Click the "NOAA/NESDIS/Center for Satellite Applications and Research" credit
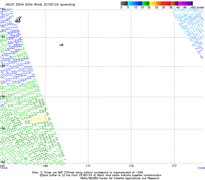Viewport: 205px width, 180px height. click(120, 178)
